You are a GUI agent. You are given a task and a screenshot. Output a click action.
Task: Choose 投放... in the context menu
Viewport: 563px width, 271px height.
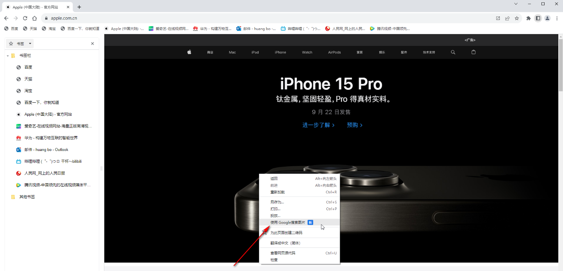click(x=300, y=216)
